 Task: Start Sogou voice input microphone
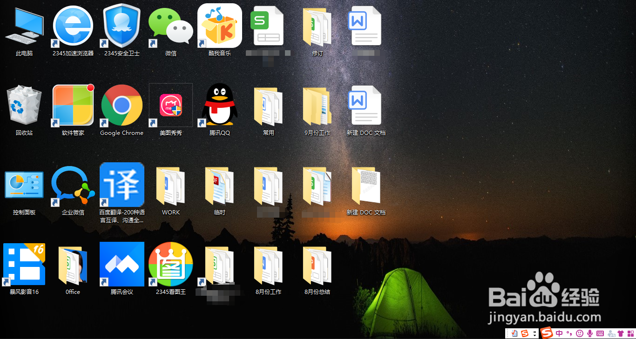point(590,333)
